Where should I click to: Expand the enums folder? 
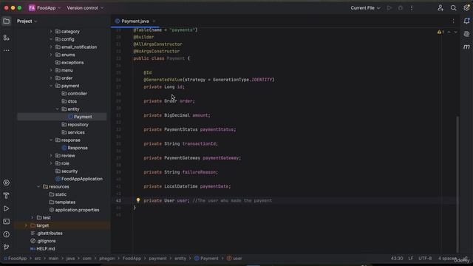[51, 55]
